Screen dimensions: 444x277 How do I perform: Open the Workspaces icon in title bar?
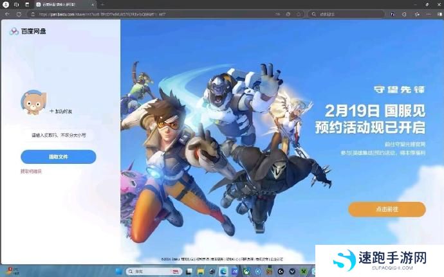pyautogui.click(x=17, y=4)
